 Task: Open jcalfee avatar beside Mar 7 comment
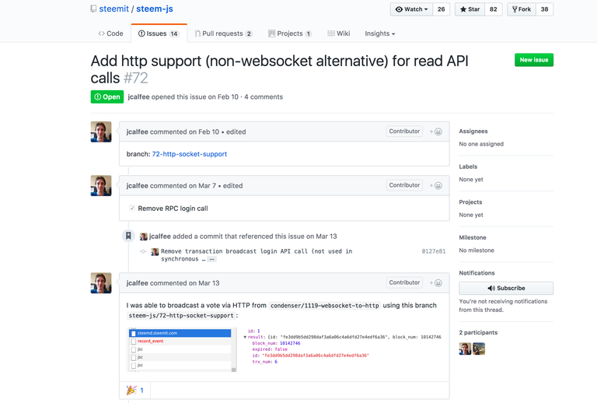pyautogui.click(x=101, y=185)
